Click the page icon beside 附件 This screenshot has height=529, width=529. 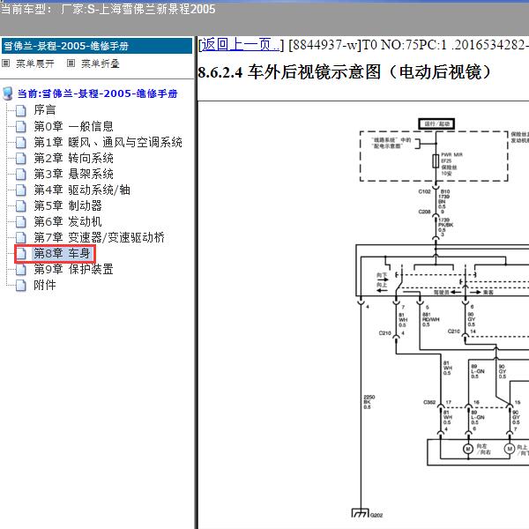21,285
